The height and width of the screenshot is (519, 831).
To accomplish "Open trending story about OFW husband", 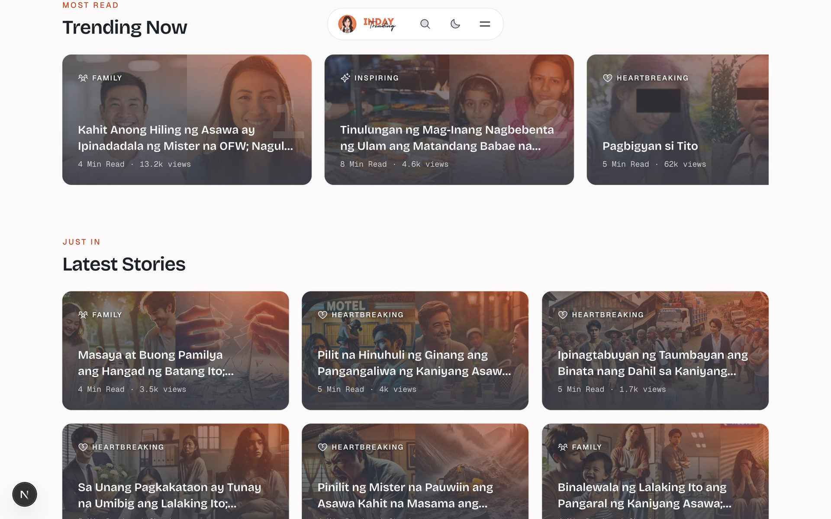I will pyautogui.click(x=187, y=120).
